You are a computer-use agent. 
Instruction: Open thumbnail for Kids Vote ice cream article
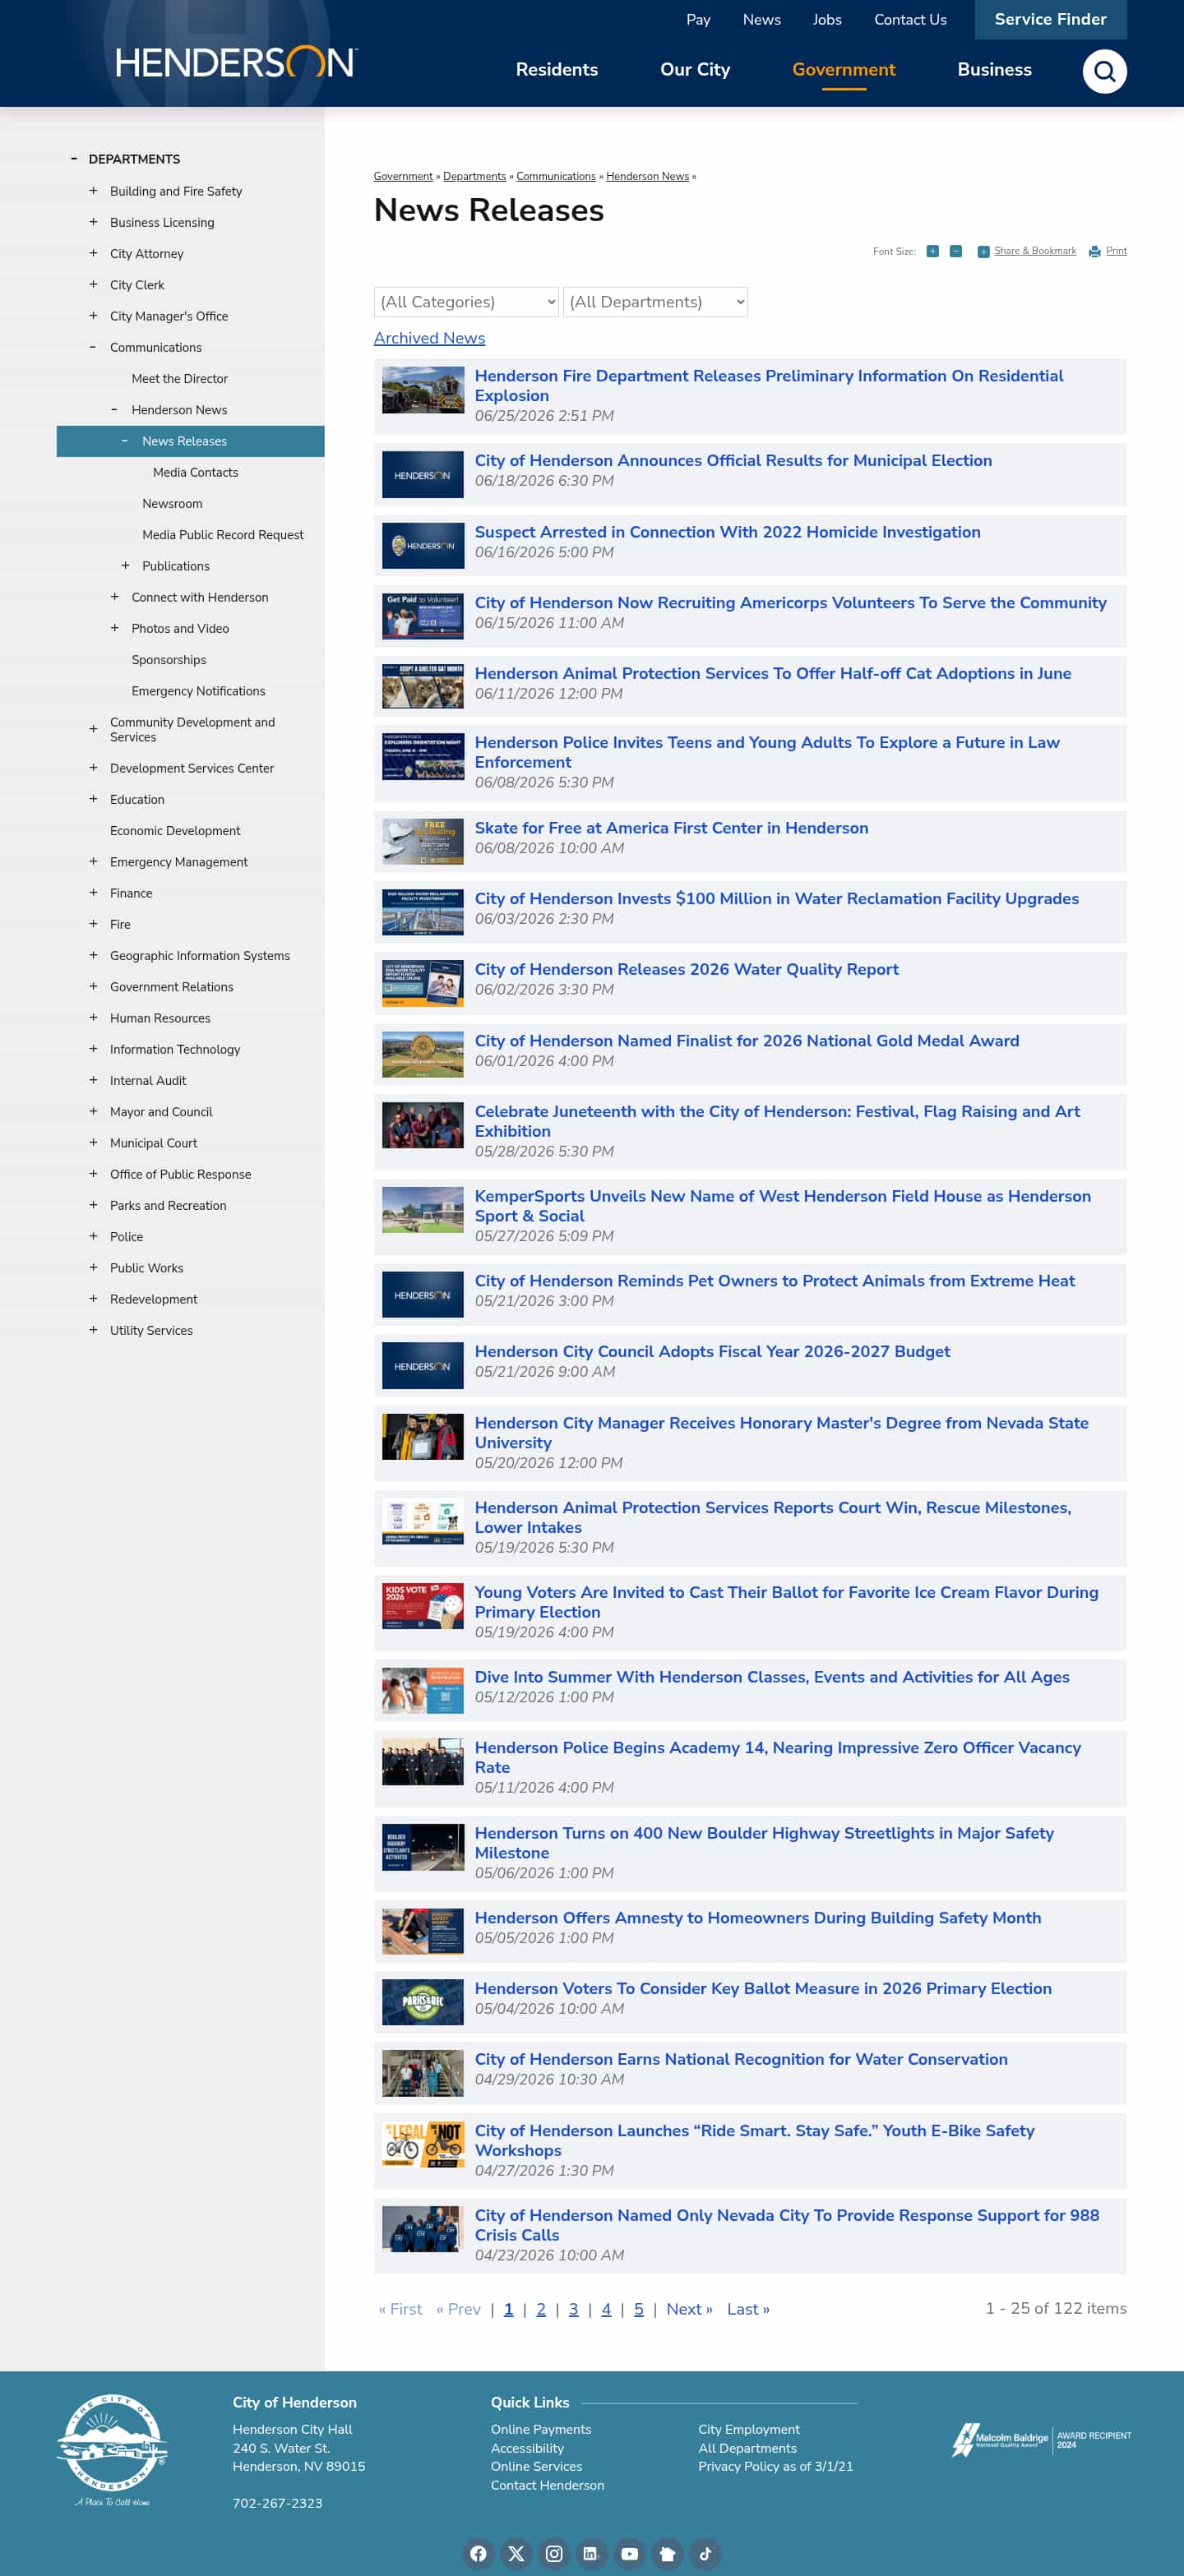423,1606
